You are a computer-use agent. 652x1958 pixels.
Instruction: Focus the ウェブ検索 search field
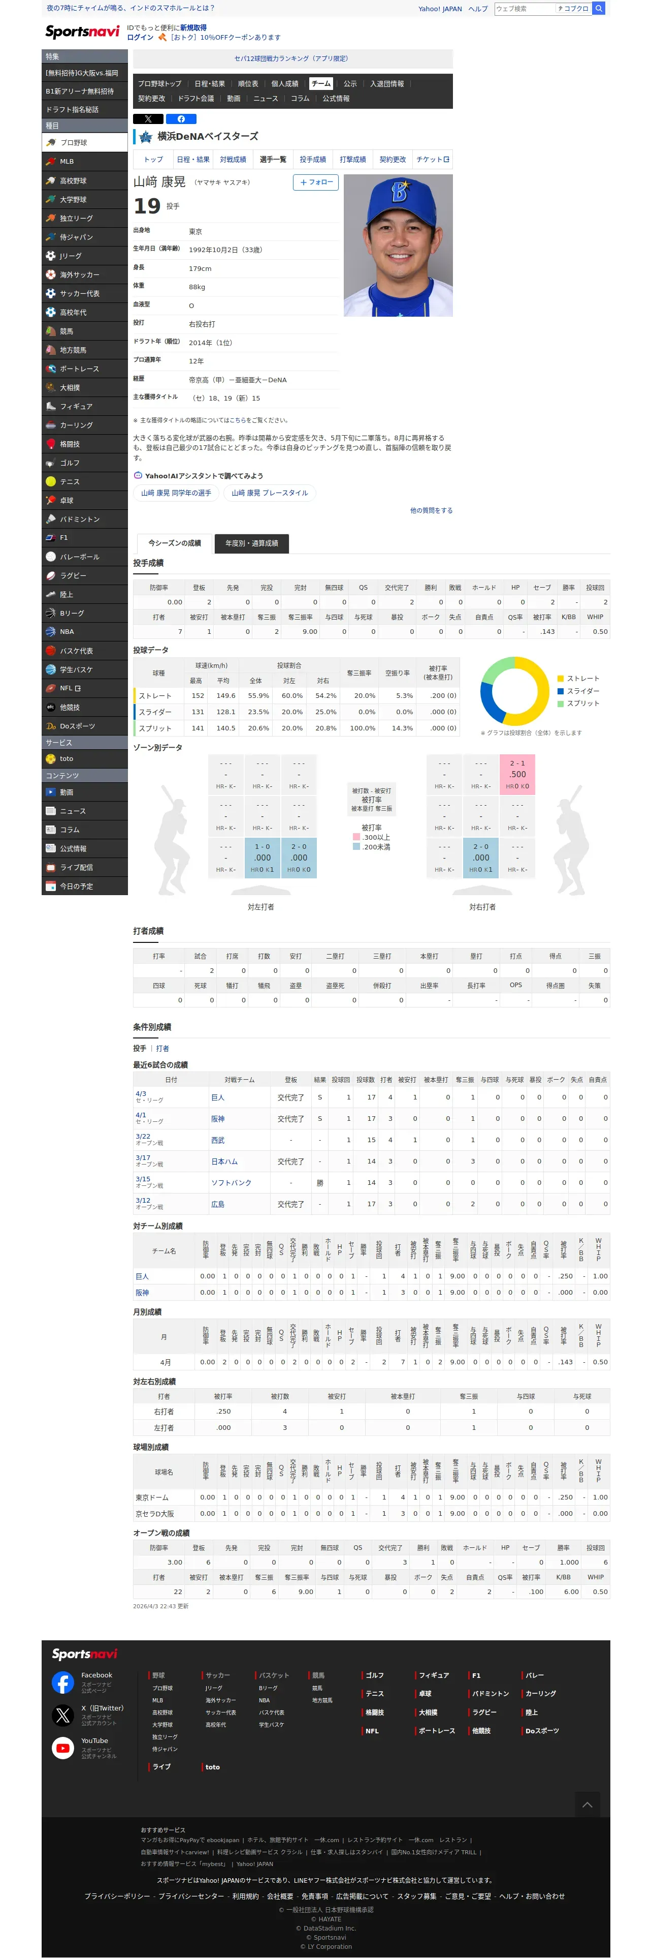pyautogui.click(x=524, y=8)
